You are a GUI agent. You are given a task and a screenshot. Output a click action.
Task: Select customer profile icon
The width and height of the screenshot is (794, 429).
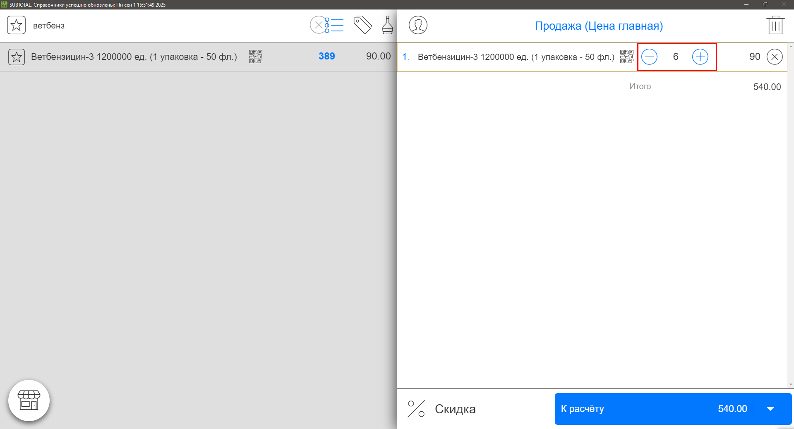[418, 25]
